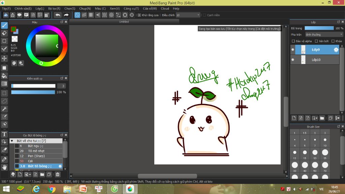
Task: Collapse the Bút vẽ cho tui brush group
Action: click(x=12, y=141)
